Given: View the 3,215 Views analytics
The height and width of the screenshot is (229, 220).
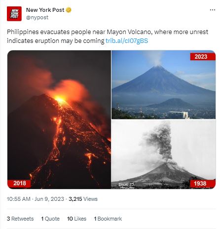Looking at the screenshot, I should (83, 199).
